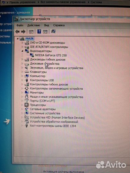Screen dimensions: 130x173
Task: Click the NVIDIA GeForce GTS 250 adapter icon
Action: click(x=32, y=55)
